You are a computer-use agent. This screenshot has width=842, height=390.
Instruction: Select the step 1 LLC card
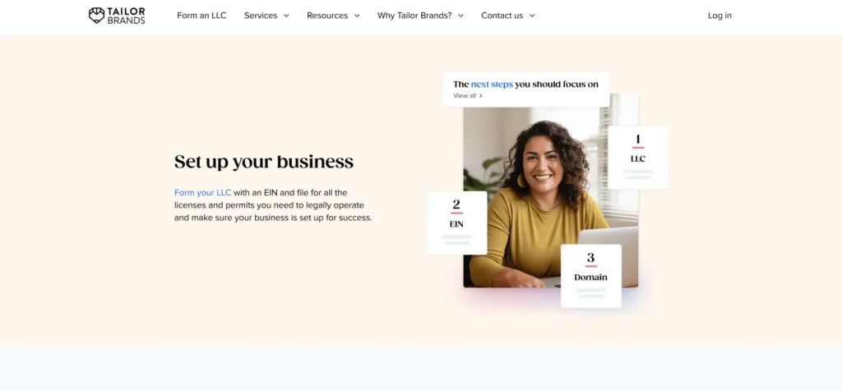tap(638, 158)
